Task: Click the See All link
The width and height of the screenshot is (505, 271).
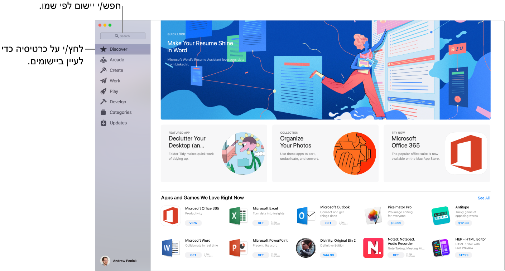Action: pyautogui.click(x=484, y=198)
